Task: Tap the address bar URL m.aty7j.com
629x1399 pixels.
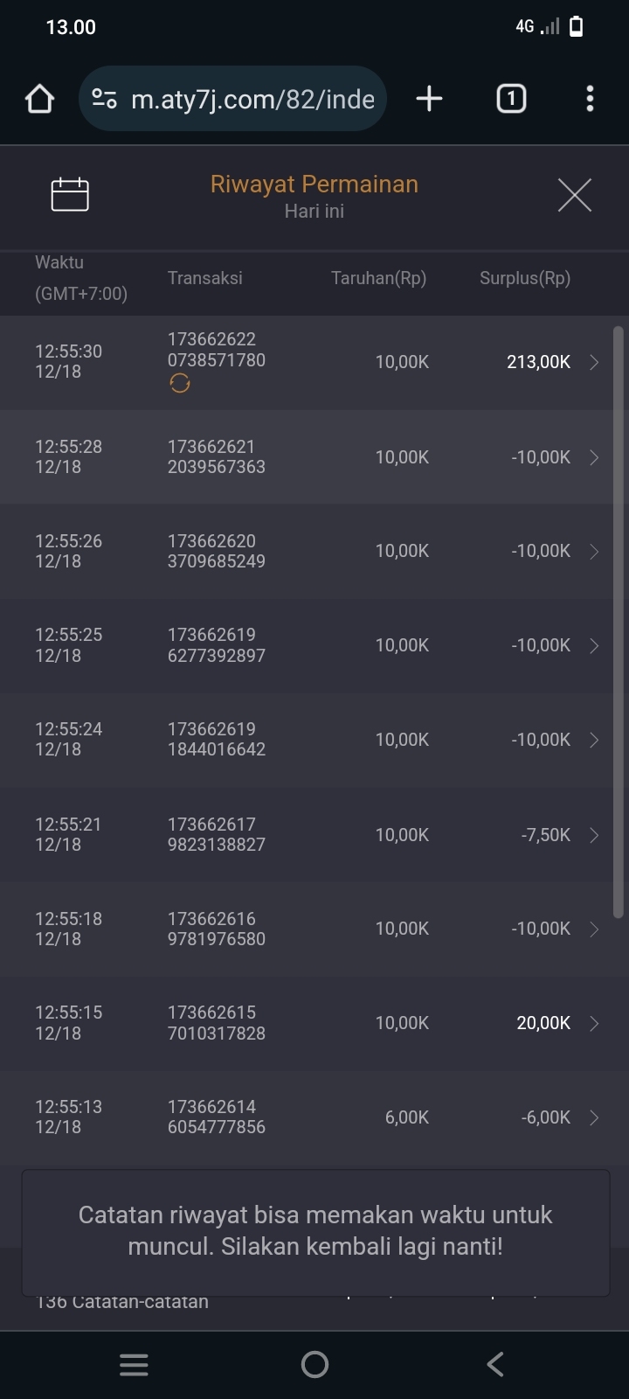Action: pos(252,99)
